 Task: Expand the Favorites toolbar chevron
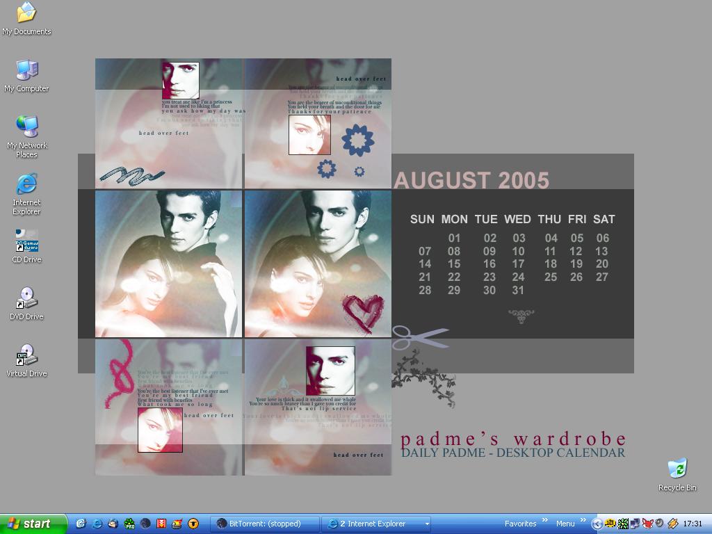545,520
